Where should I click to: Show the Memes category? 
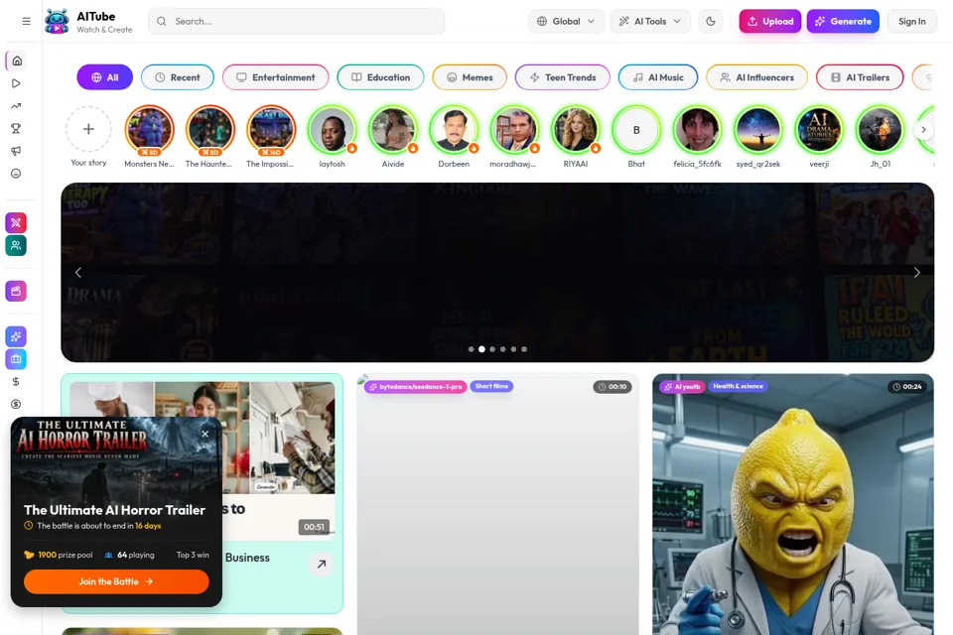coord(470,77)
